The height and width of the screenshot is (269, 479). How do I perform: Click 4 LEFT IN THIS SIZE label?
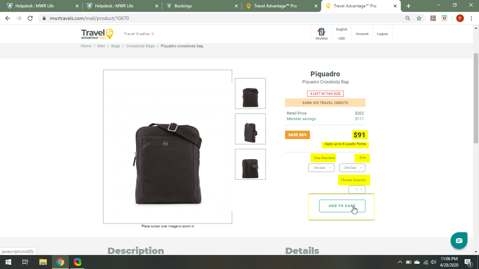click(x=325, y=94)
